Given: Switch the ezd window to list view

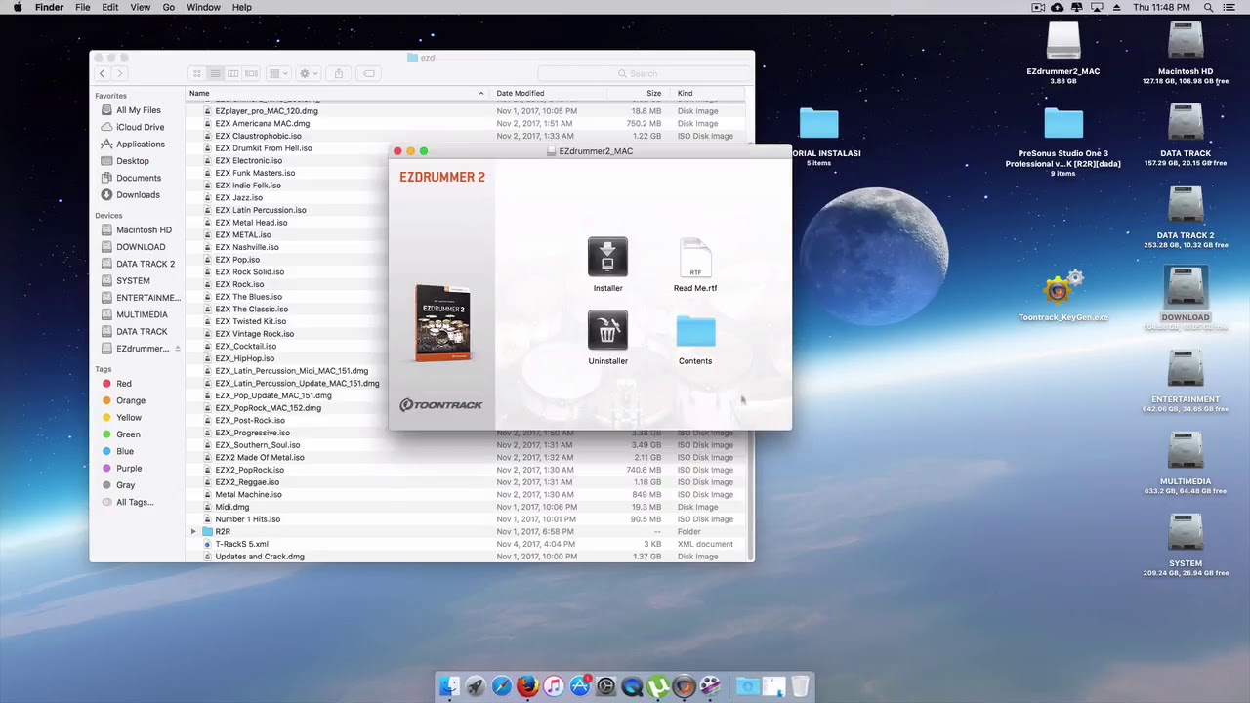Looking at the screenshot, I should click(215, 73).
